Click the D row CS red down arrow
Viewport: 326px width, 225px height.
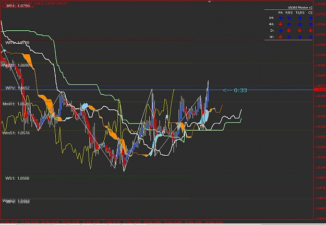(x=311, y=31)
